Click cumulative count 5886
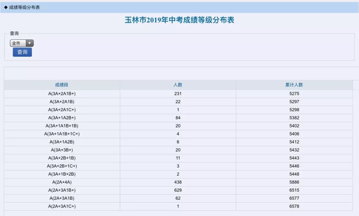359x216 pixels. 294,182
